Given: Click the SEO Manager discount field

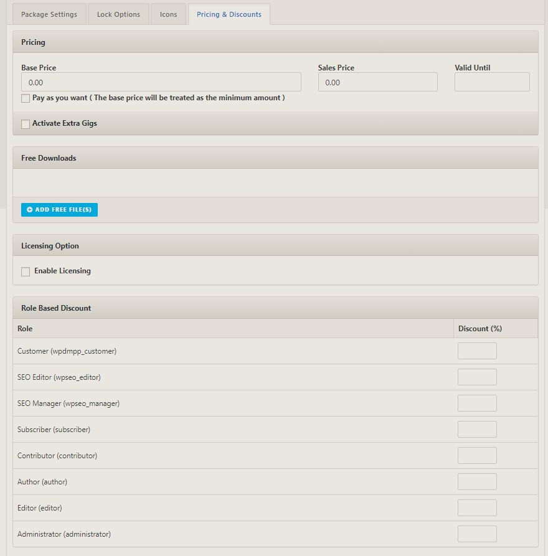Looking at the screenshot, I should click(x=476, y=403).
